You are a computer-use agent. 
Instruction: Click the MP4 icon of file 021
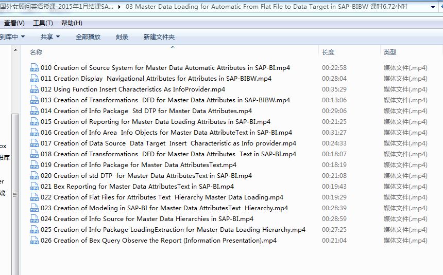34,187
